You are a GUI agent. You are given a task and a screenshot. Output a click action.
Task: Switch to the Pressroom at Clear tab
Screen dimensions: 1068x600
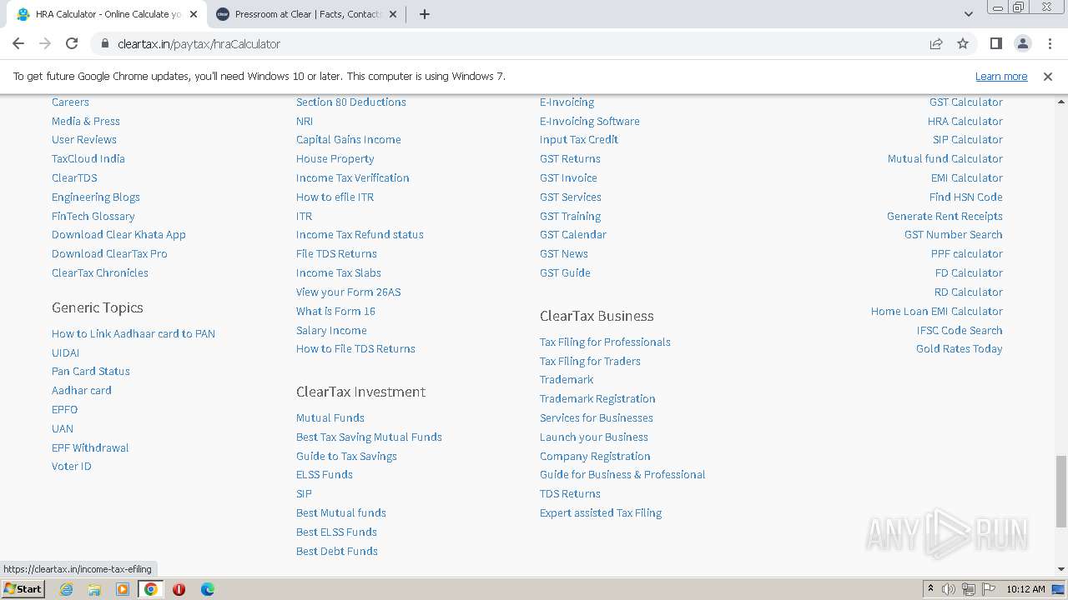[x=307, y=14]
